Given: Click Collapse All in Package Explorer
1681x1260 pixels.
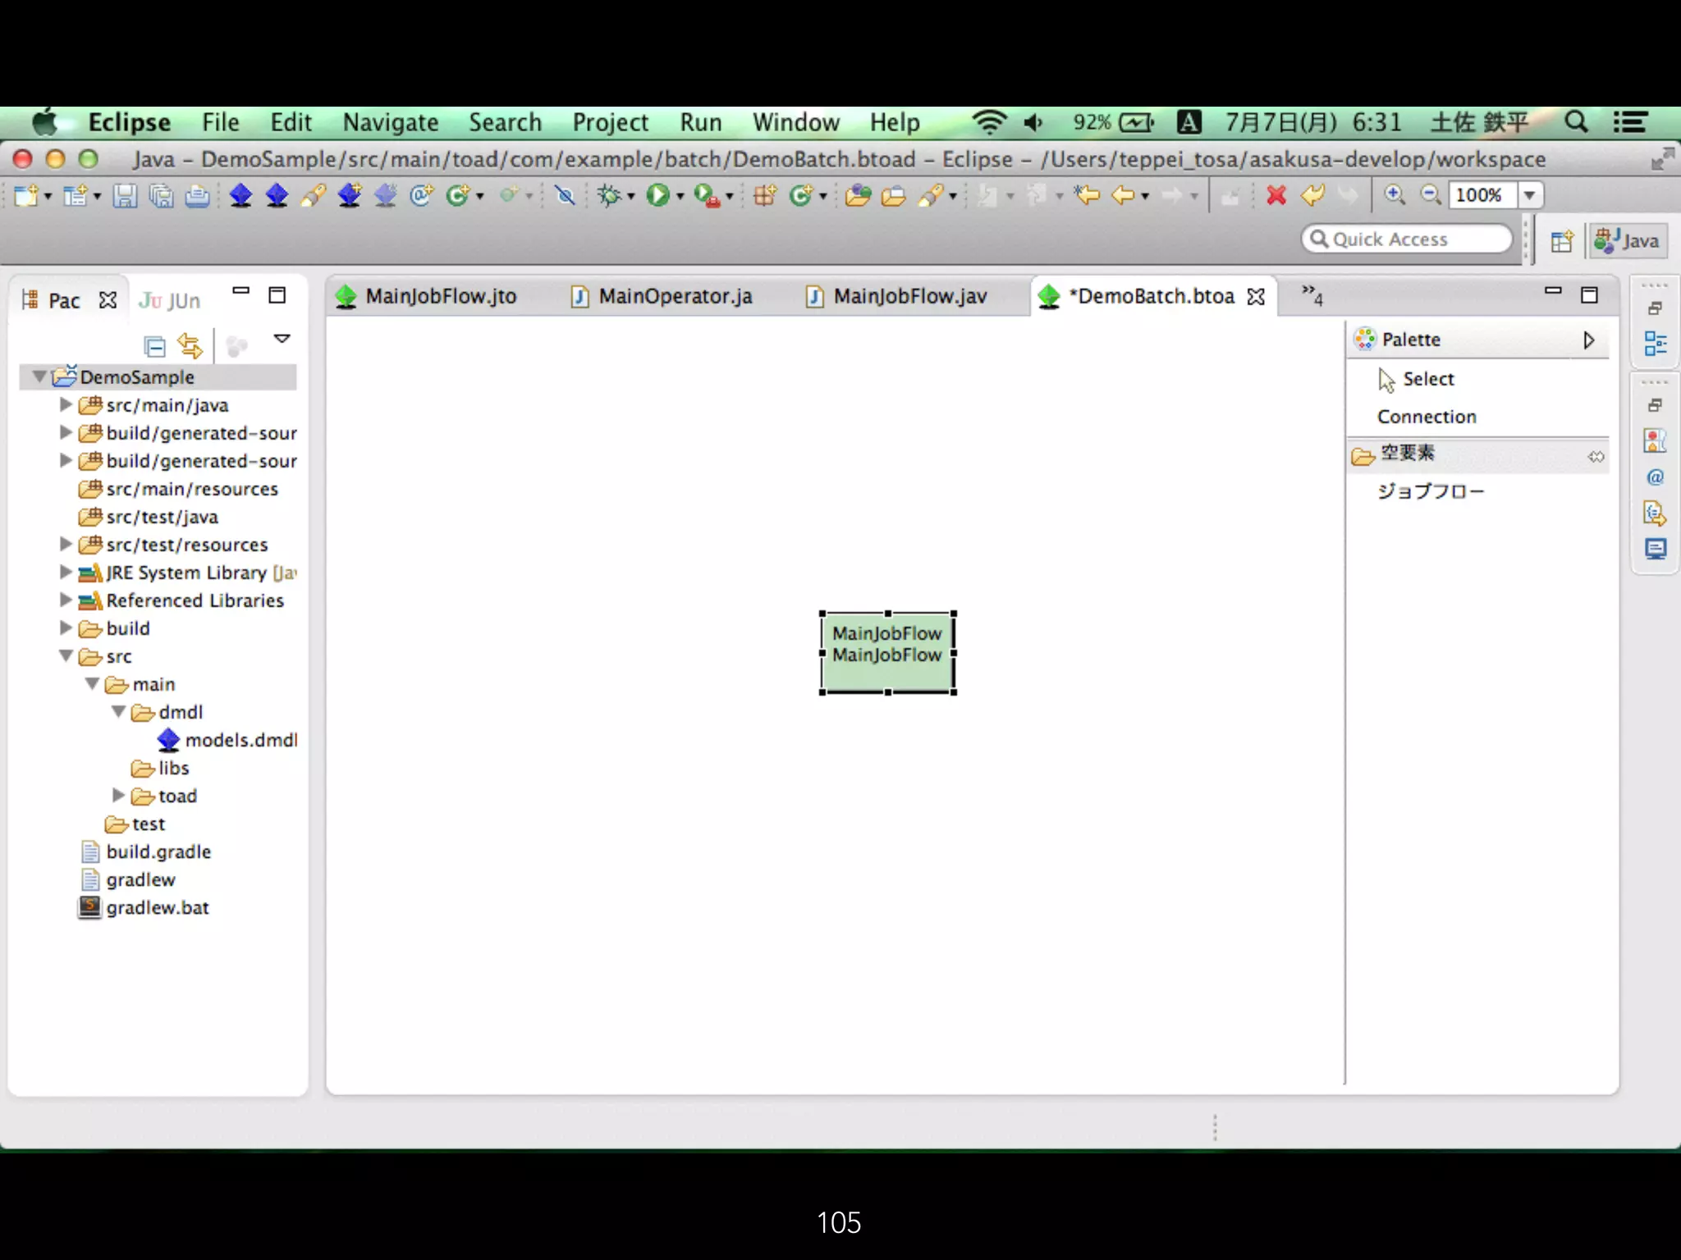Looking at the screenshot, I should [x=154, y=346].
